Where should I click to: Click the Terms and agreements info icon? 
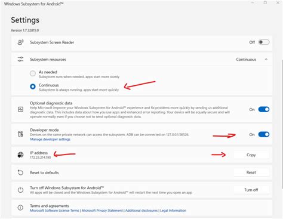[x=20, y=208]
